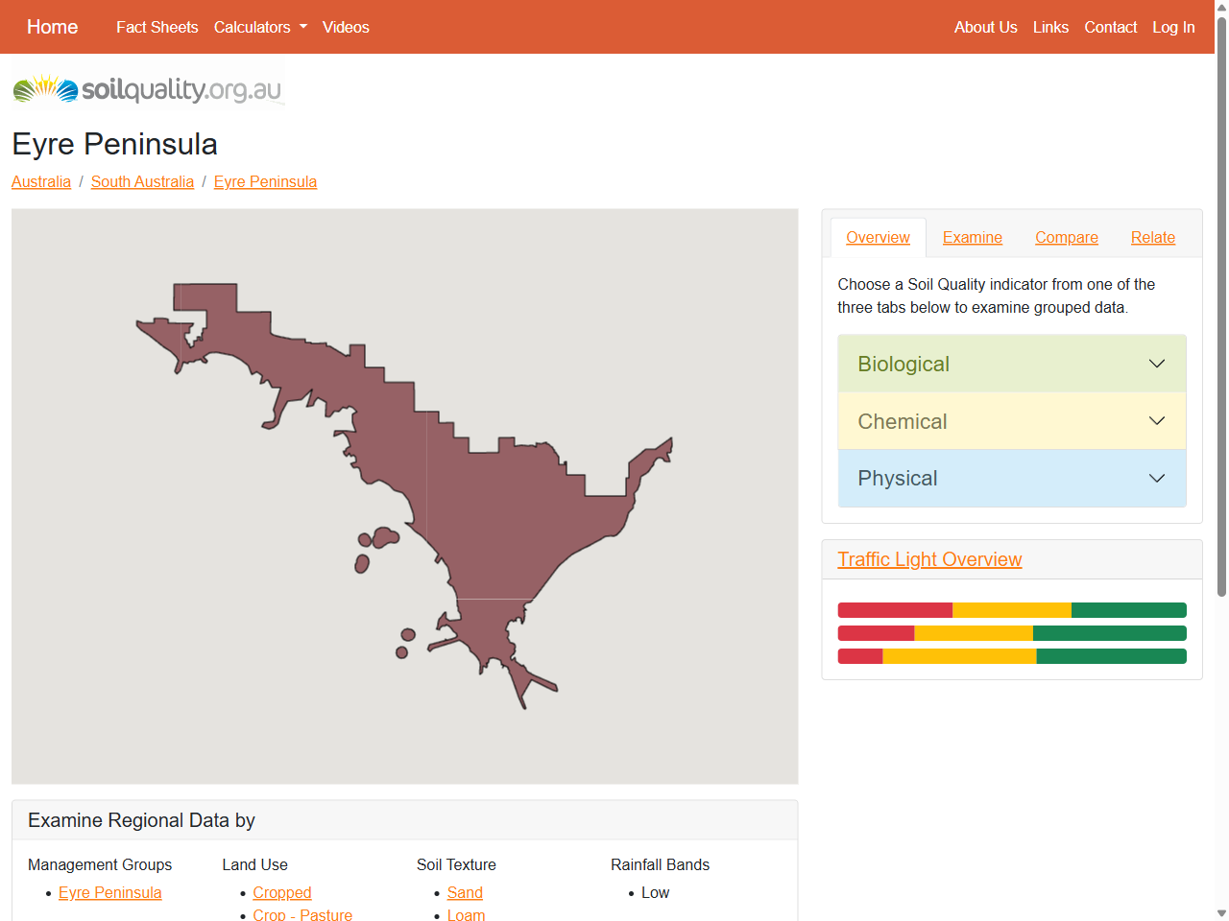Screen dimensions: 1229x921
Task: Open the About Us page
Action: (985, 27)
